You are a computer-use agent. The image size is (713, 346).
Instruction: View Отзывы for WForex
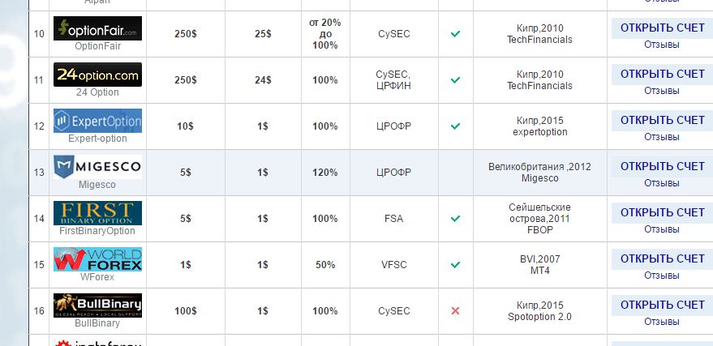point(662,276)
